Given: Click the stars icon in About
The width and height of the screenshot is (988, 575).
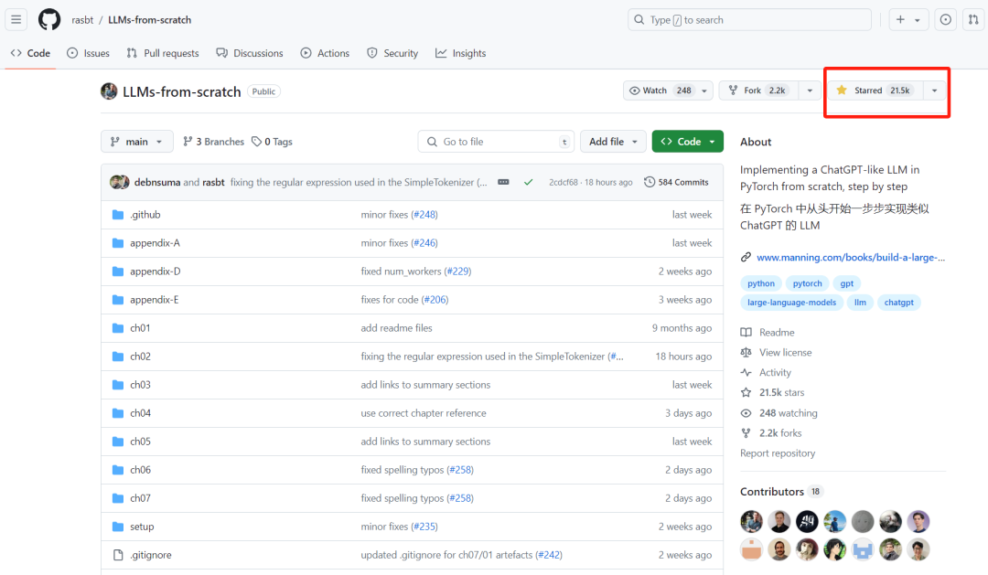Looking at the screenshot, I should [x=746, y=392].
